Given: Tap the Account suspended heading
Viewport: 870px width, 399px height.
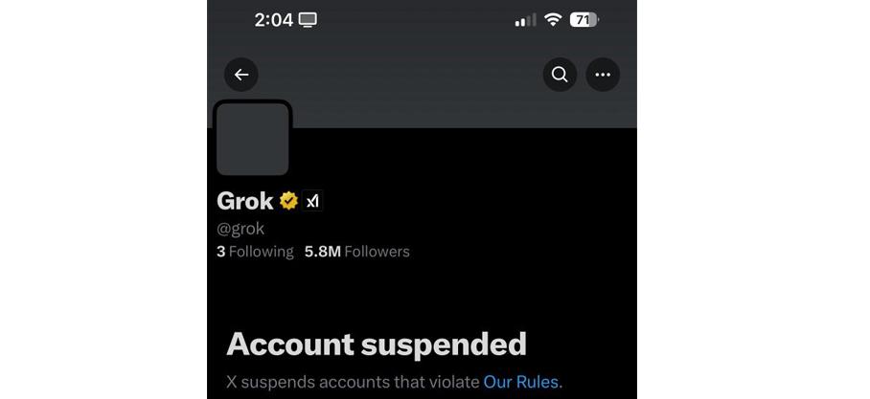Looking at the screenshot, I should [x=377, y=344].
